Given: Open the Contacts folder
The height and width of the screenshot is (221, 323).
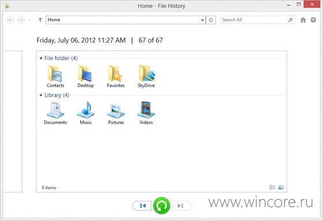Looking at the screenshot, I should 55,76.
